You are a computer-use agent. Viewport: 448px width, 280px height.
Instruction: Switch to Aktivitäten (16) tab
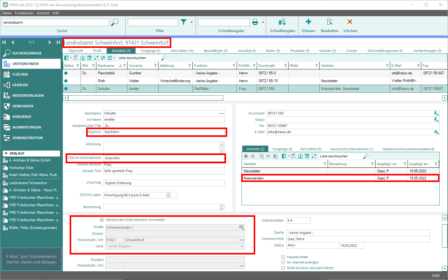coord(182,51)
